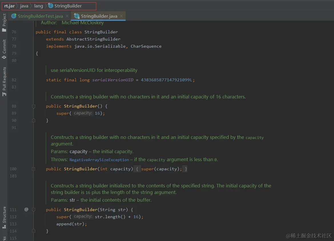
Task: Close the StringBuilderTest.java tab
Action: click(x=67, y=16)
